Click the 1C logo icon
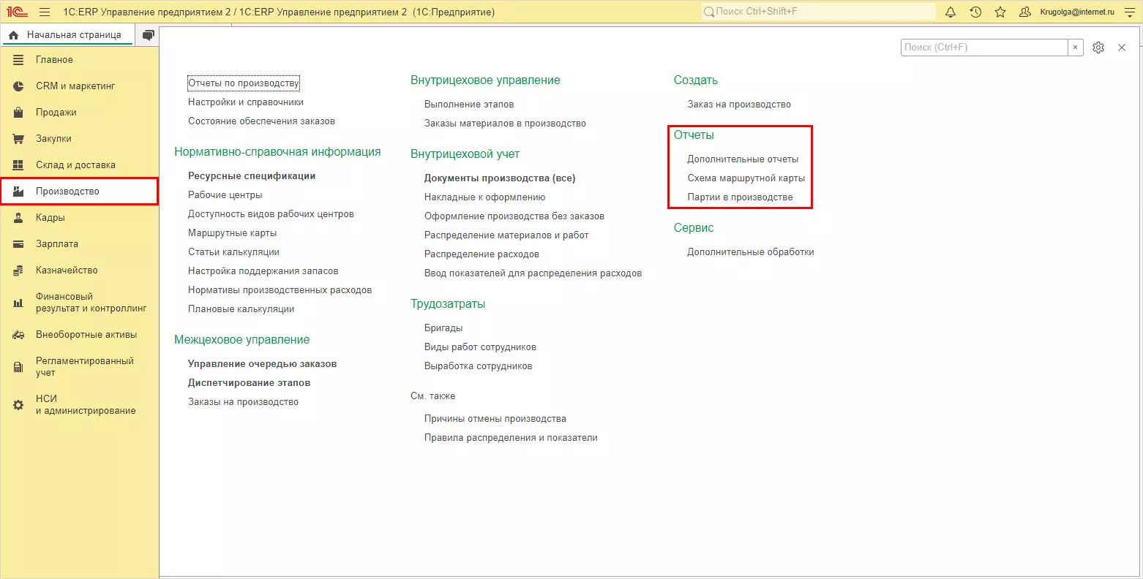Viewport: 1143px width, 579px height. tap(17, 12)
